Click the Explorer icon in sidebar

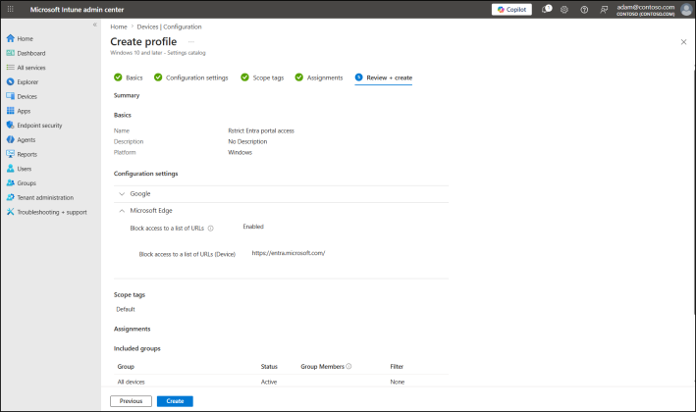(11, 82)
